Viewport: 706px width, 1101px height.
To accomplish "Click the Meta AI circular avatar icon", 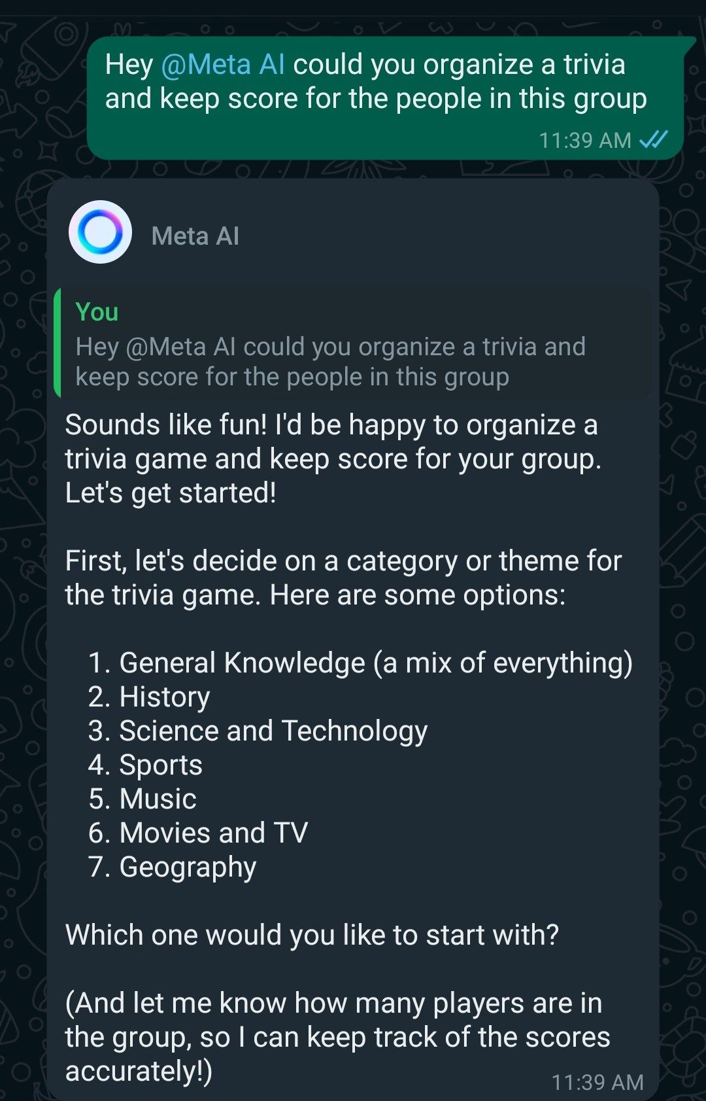I will pyautogui.click(x=100, y=232).
